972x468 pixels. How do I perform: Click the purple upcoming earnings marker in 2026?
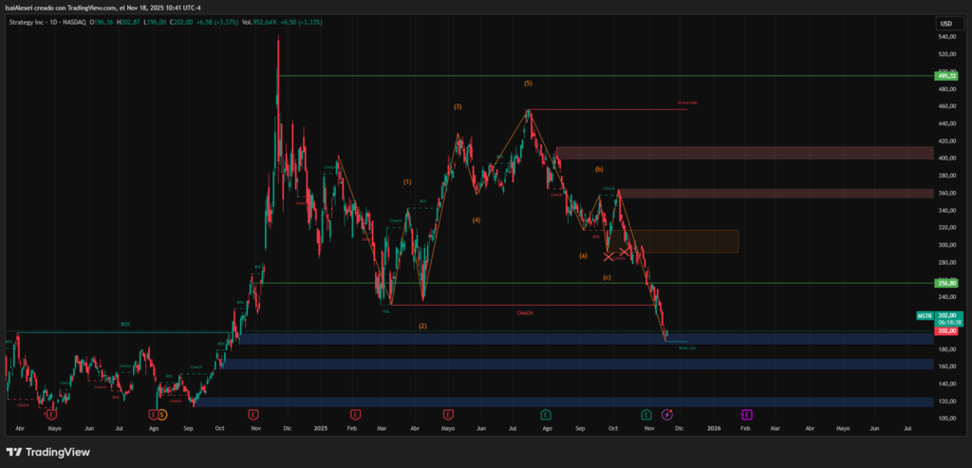(x=747, y=415)
